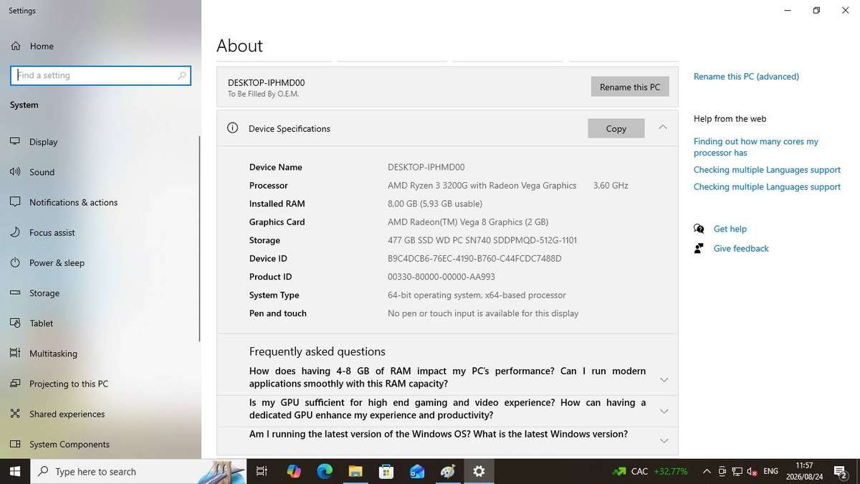Image resolution: width=860 pixels, height=484 pixels.
Task: Click the Tablet sidebar icon
Action: coord(15,323)
